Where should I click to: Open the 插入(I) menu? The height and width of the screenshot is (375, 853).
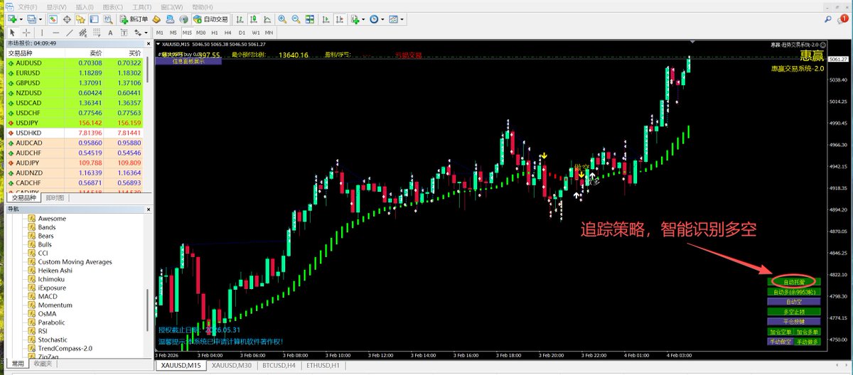tap(84, 7)
